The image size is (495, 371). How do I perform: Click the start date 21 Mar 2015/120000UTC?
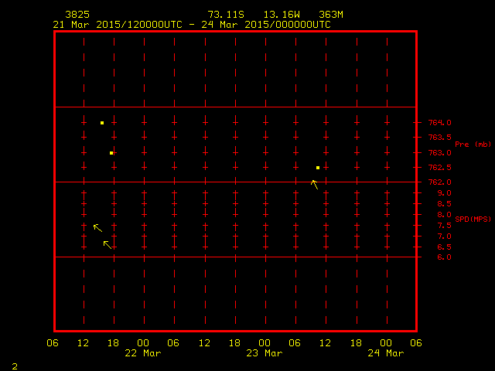pyautogui.click(x=117, y=24)
